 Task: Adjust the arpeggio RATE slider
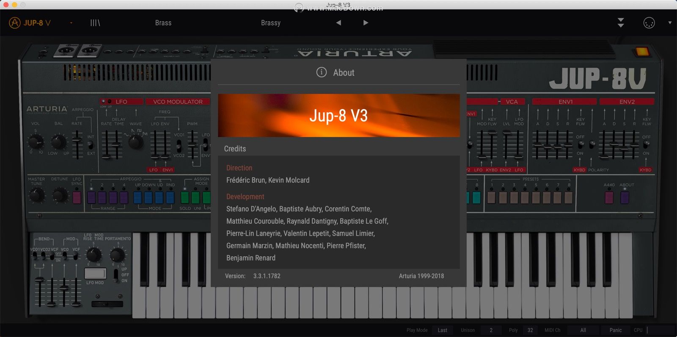77,145
